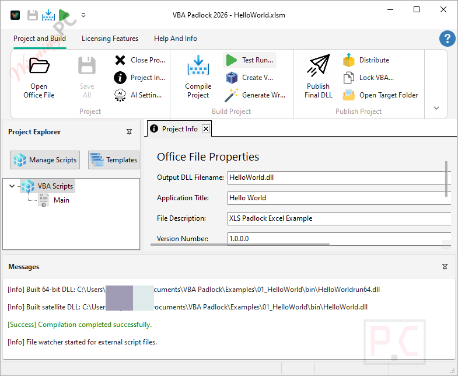458x376 pixels.
Task: Click the compile icon in quick access toolbar
Action: (x=48, y=15)
